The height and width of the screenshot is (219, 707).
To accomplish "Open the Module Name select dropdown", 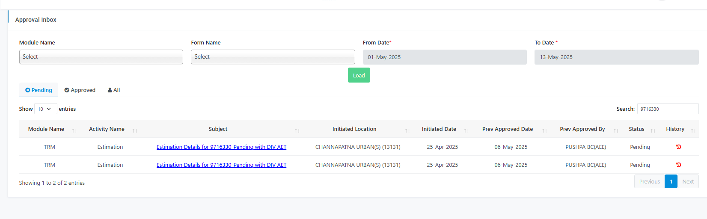I will pos(101,57).
